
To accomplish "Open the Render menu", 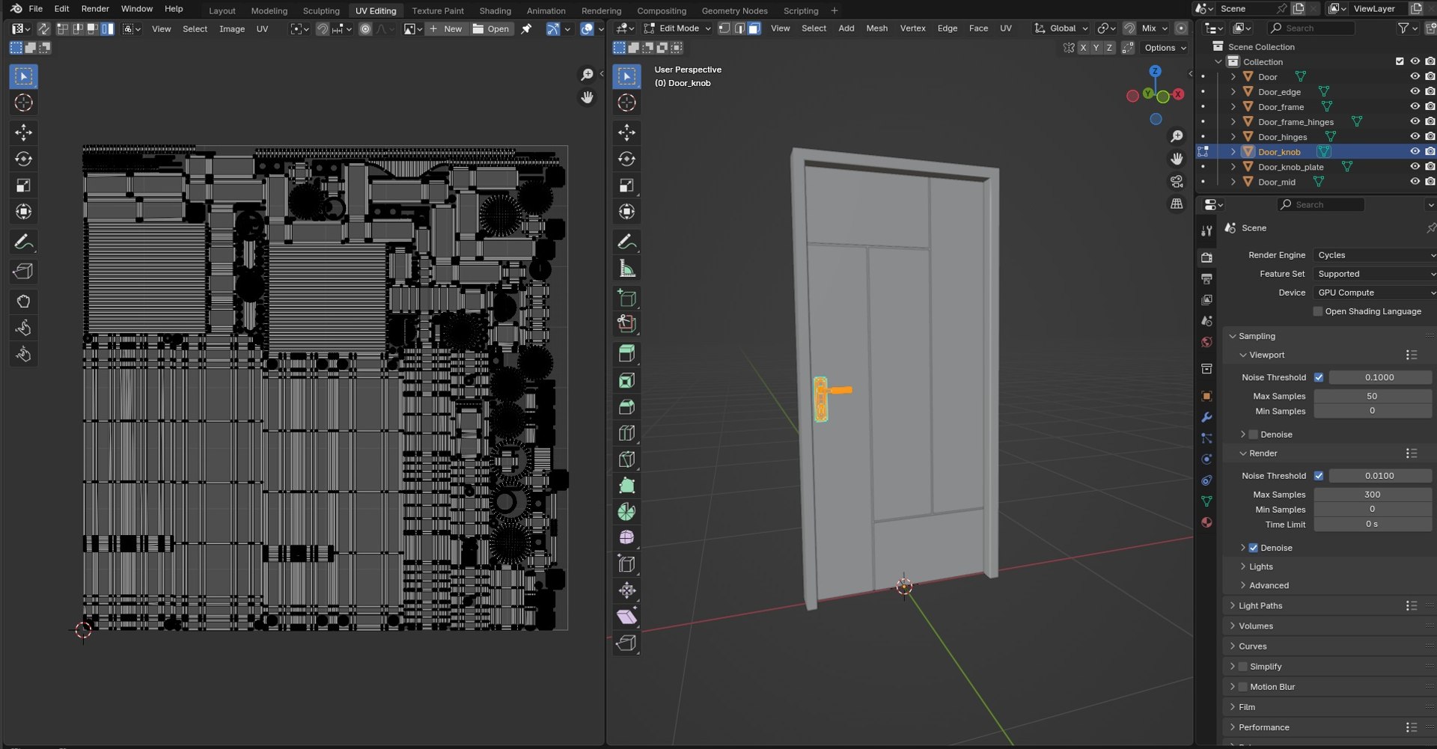I will [x=95, y=9].
